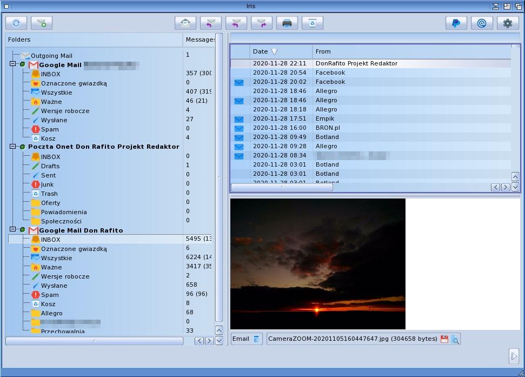Select Botland message from 09:49
The image size is (525, 377).
pyautogui.click(x=371, y=137)
